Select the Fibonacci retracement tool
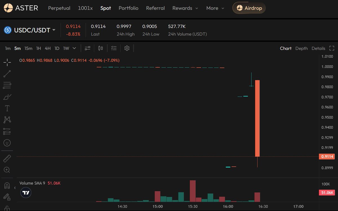 (7, 85)
